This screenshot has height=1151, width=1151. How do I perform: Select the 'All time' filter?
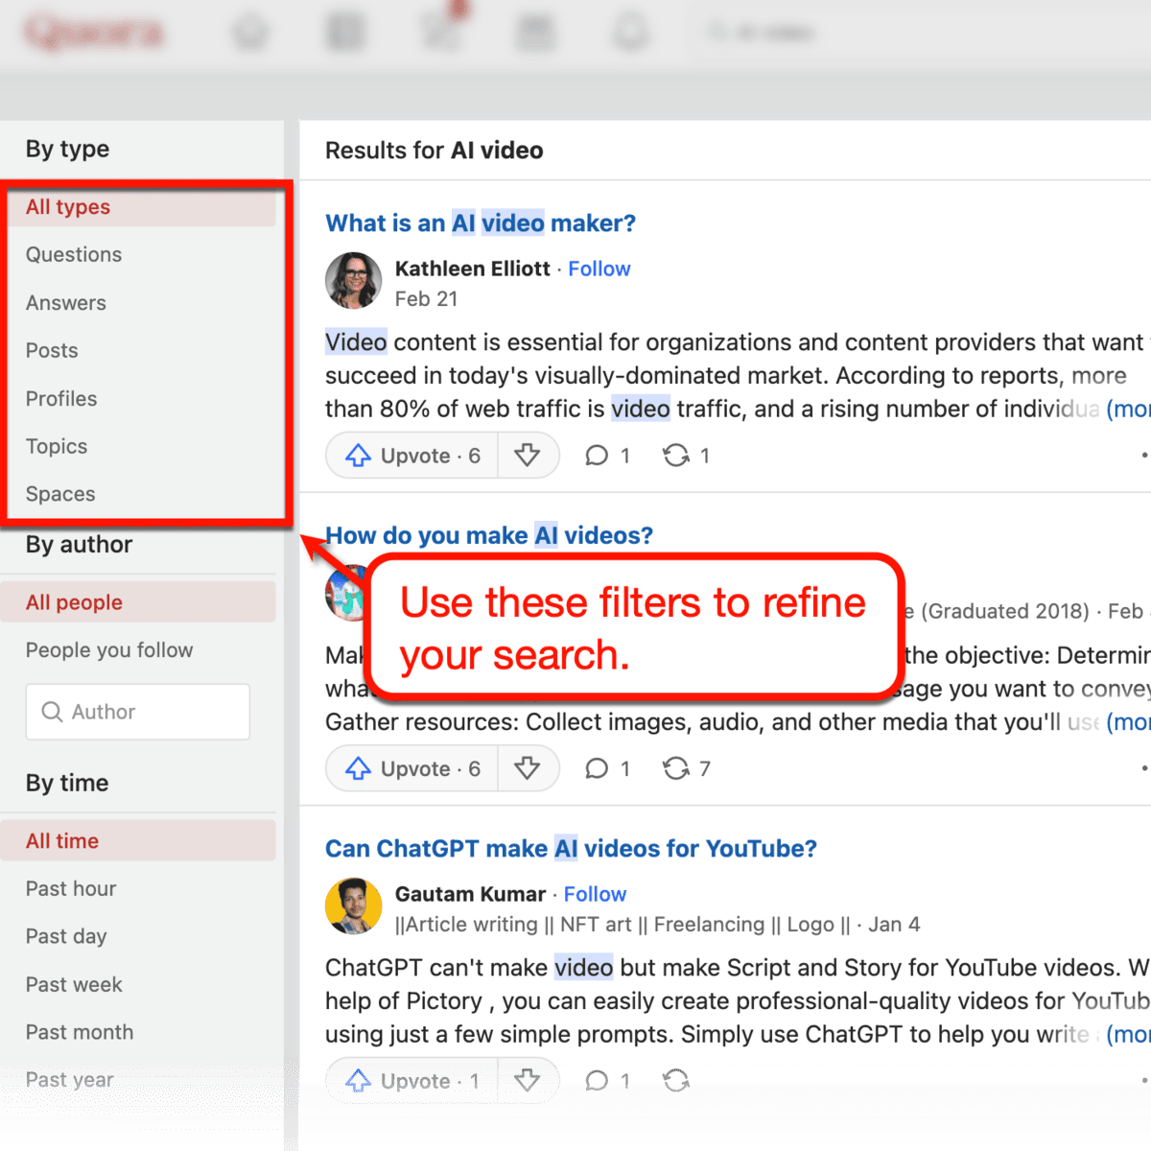point(60,840)
